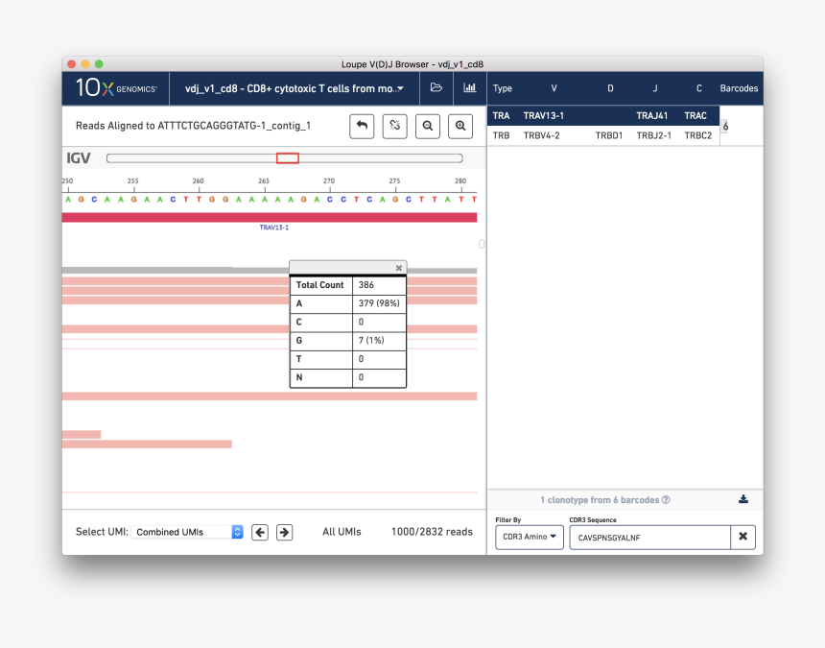Viewport: 825px width, 648px height.
Task: Open a file with the folder icon
Action: [x=436, y=88]
